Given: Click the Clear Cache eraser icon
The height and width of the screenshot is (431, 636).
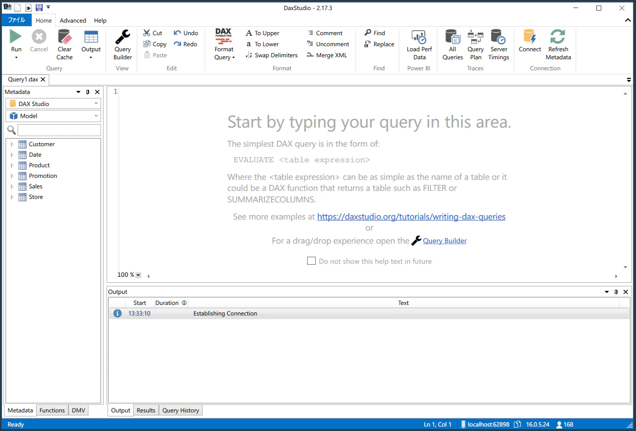Looking at the screenshot, I should [x=64, y=37].
